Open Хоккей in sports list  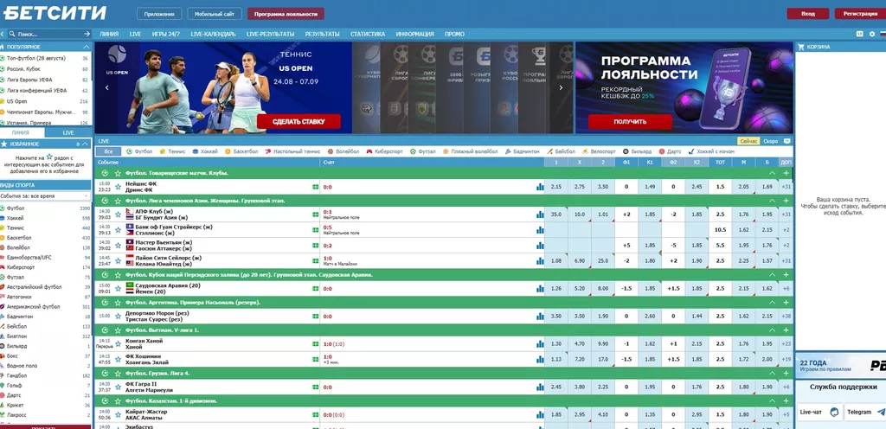pyautogui.click(x=16, y=218)
